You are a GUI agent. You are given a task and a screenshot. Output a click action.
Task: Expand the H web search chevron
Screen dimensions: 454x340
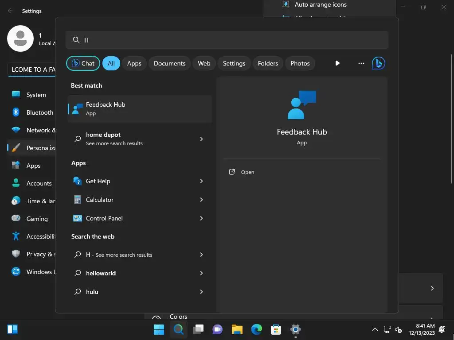201,255
